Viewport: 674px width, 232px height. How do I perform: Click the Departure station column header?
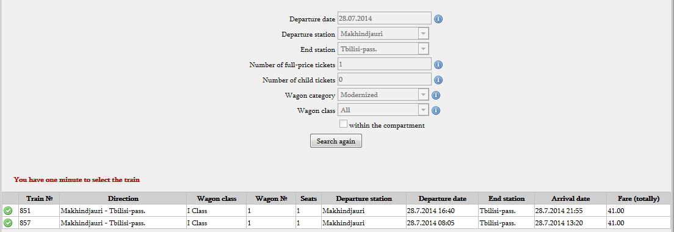click(364, 198)
